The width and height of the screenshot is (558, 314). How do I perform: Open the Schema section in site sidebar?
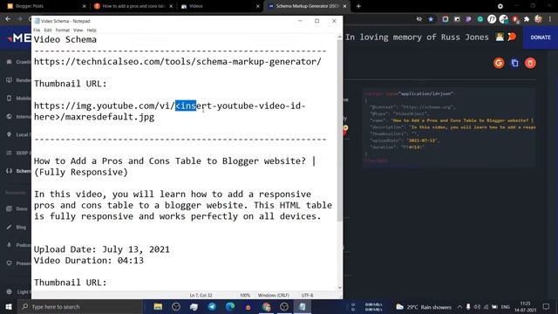(18, 171)
